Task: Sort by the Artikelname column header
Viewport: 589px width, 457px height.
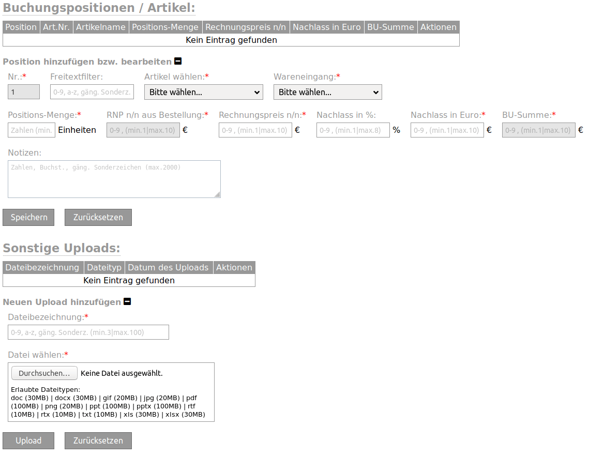Action: (101, 27)
